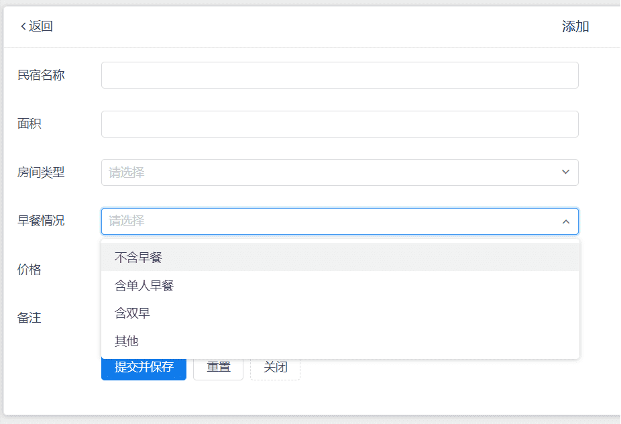This screenshot has height=424, width=621.
Task: Hit the dashed 关闭 button
Action: 275,367
